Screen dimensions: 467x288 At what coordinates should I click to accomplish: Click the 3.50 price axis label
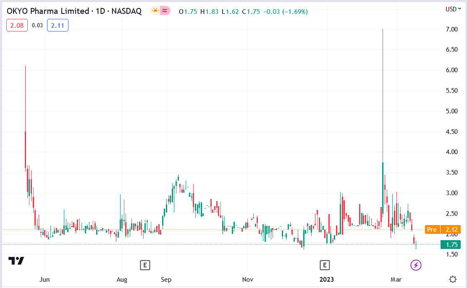point(451,173)
